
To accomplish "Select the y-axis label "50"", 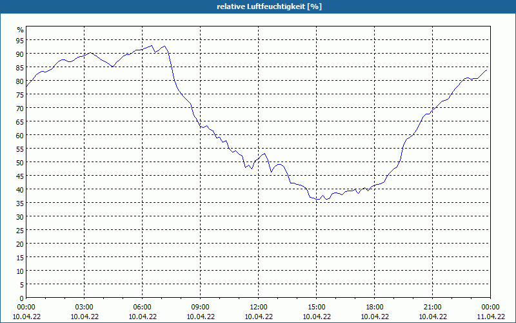I will click(x=21, y=163).
